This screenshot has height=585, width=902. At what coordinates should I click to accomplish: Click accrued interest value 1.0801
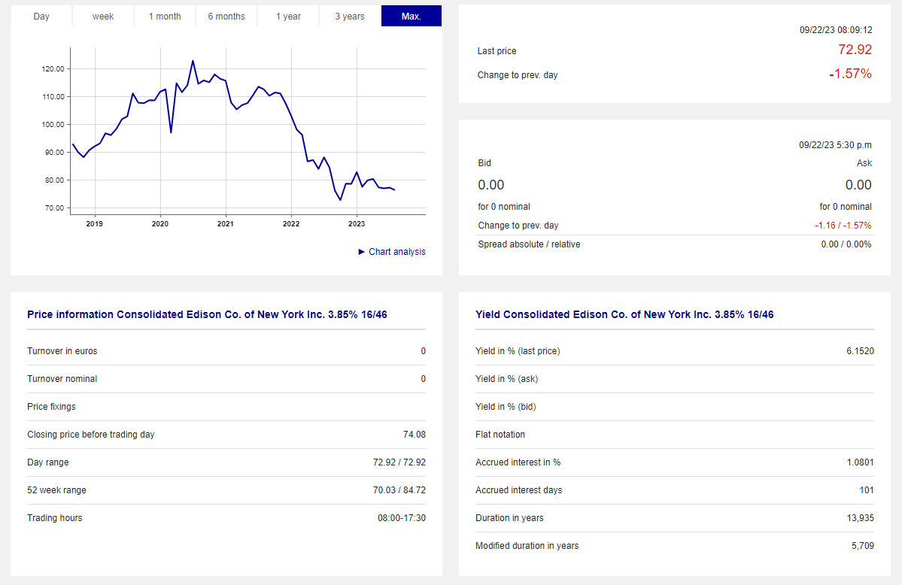[860, 462]
